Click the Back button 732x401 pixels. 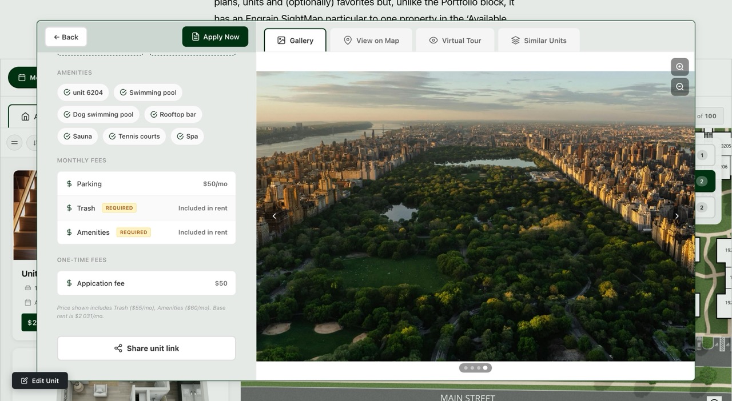tap(66, 37)
